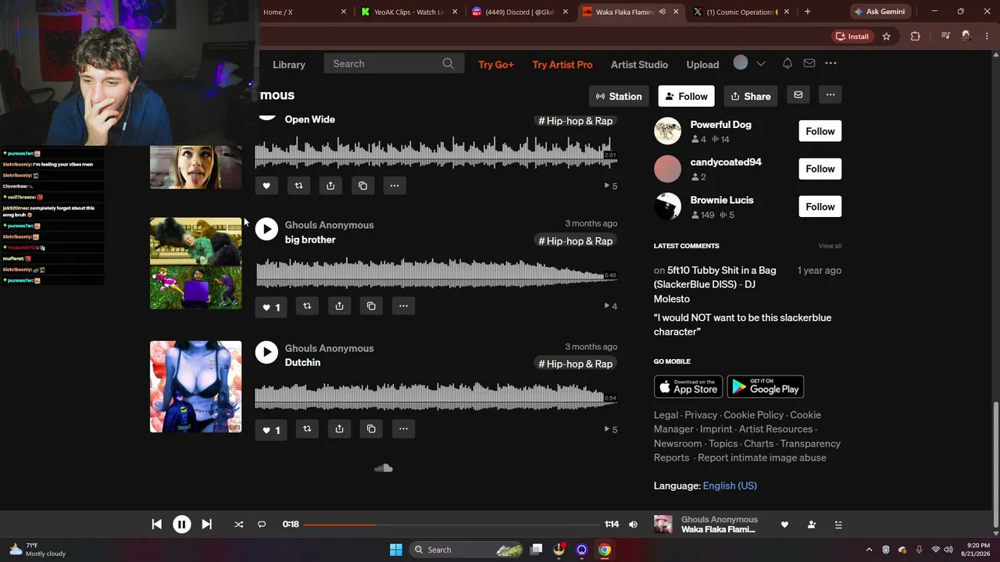Image resolution: width=1000 pixels, height=562 pixels.
Task: Pause the currently playing track
Action: 181,525
